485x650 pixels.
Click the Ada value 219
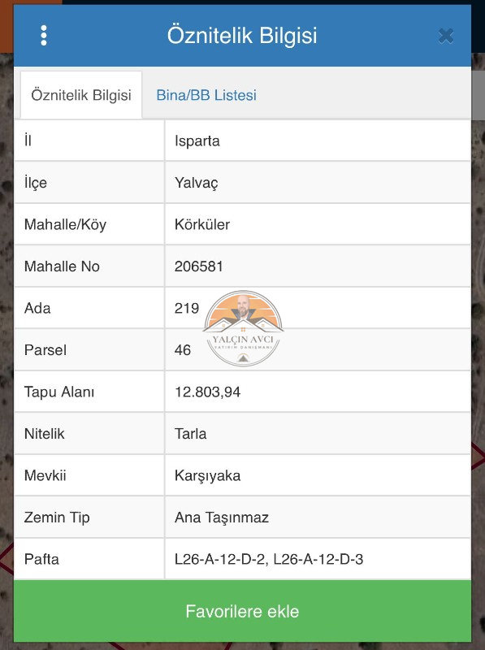[x=187, y=308]
